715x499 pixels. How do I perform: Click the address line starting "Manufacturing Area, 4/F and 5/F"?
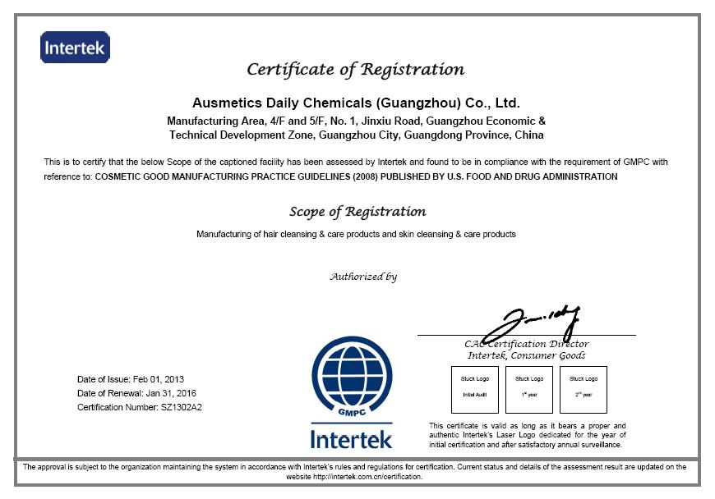[x=356, y=121]
